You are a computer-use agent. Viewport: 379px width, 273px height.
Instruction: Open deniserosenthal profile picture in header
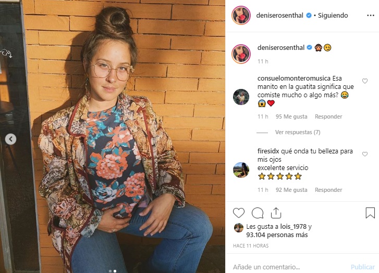tap(241, 16)
